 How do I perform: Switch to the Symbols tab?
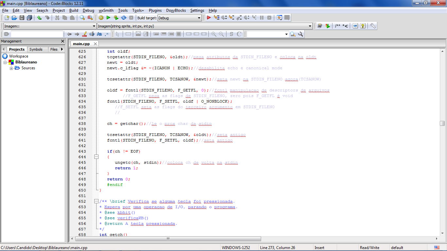point(36,49)
